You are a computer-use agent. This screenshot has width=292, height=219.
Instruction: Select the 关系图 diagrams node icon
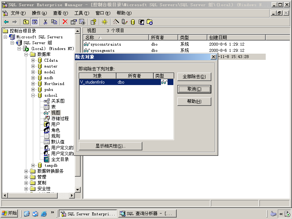coord(47,101)
